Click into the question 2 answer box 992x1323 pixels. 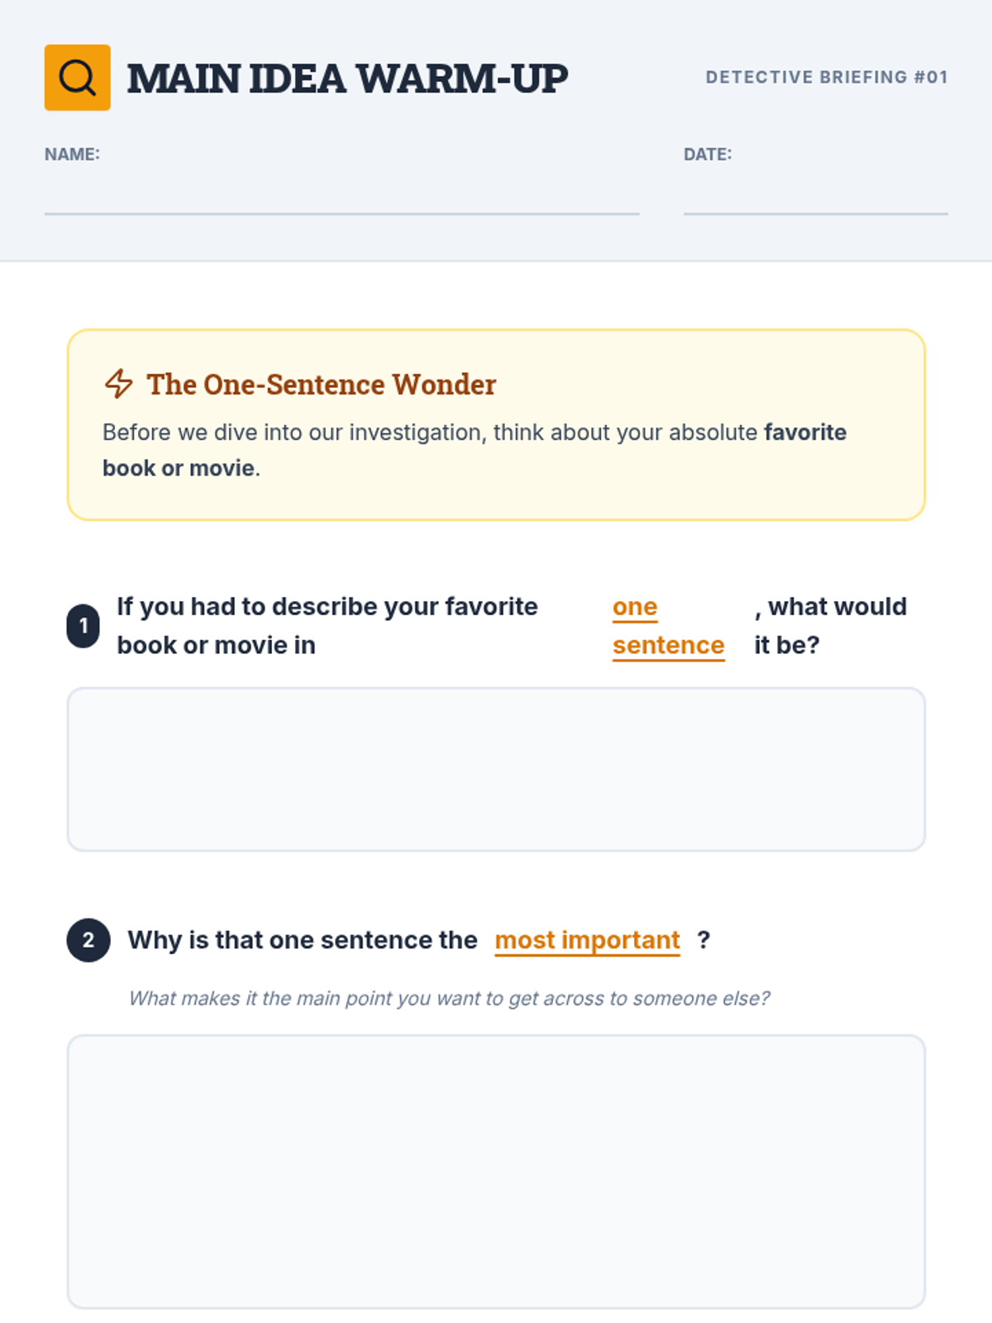click(x=496, y=1171)
